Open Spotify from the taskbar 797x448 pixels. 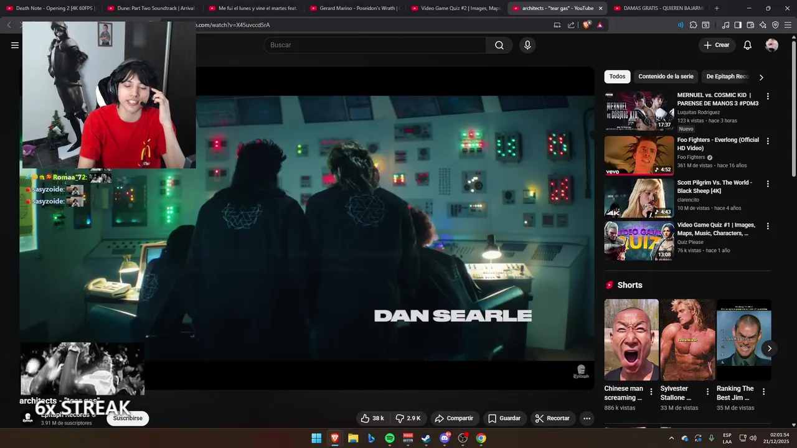(390, 438)
